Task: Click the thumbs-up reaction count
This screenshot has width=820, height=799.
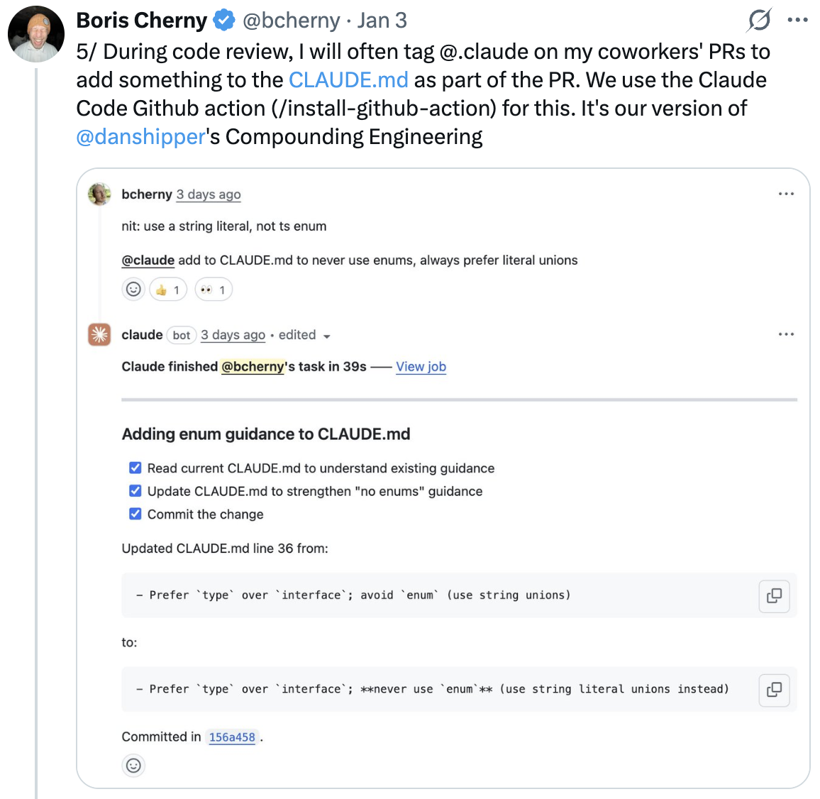Action: click(x=167, y=289)
